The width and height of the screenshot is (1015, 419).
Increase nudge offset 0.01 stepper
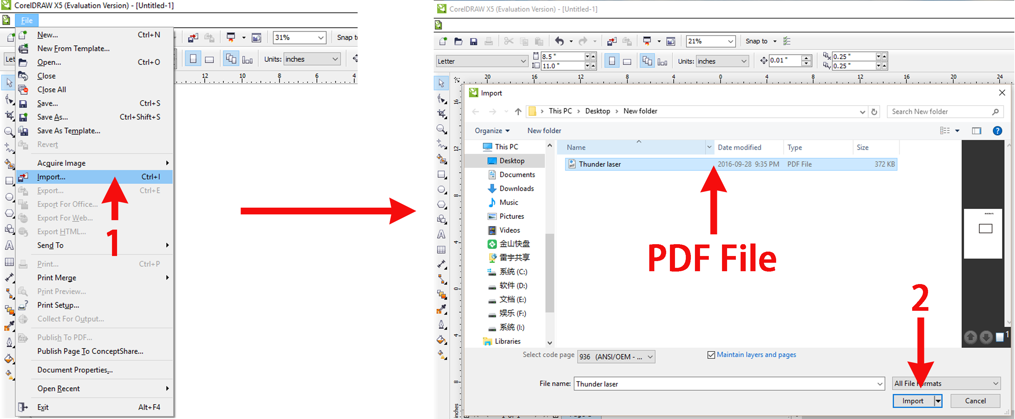pos(807,58)
